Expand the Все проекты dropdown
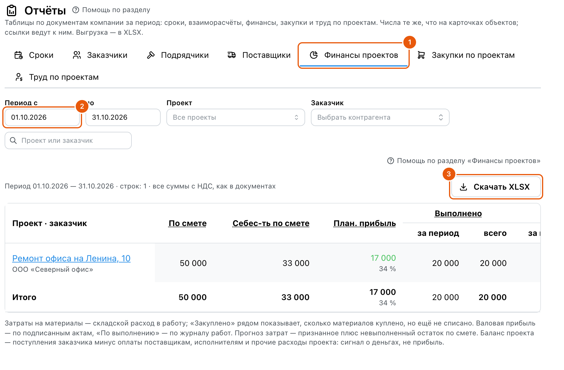 [236, 117]
